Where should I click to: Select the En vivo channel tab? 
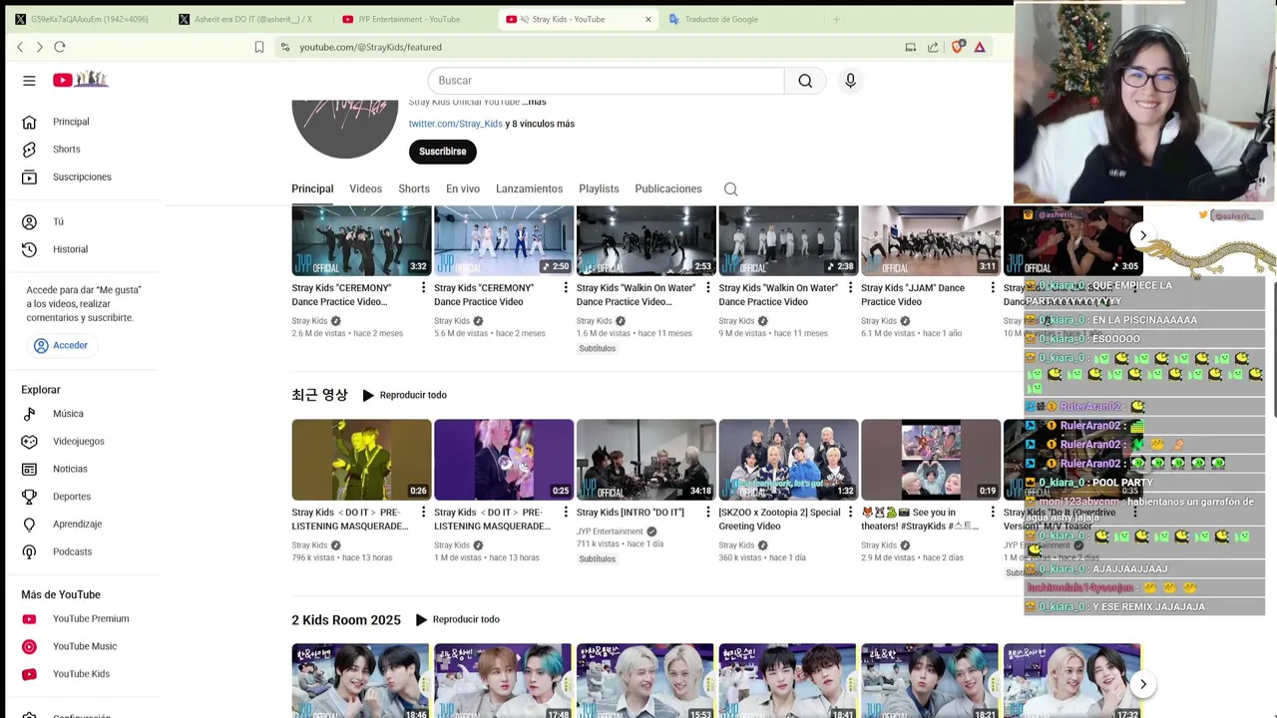pyautogui.click(x=463, y=188)
